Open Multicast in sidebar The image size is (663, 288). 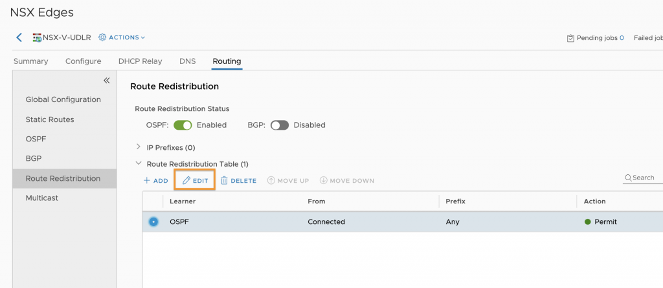point(42,198)
